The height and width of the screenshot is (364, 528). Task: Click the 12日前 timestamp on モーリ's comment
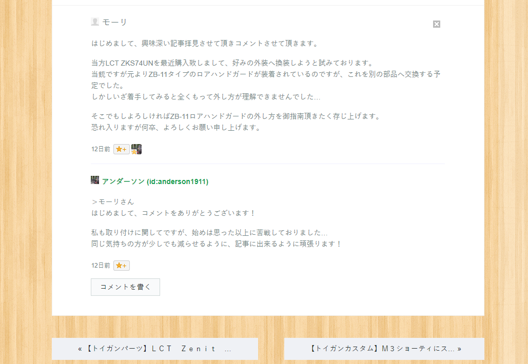click(101, 149)
